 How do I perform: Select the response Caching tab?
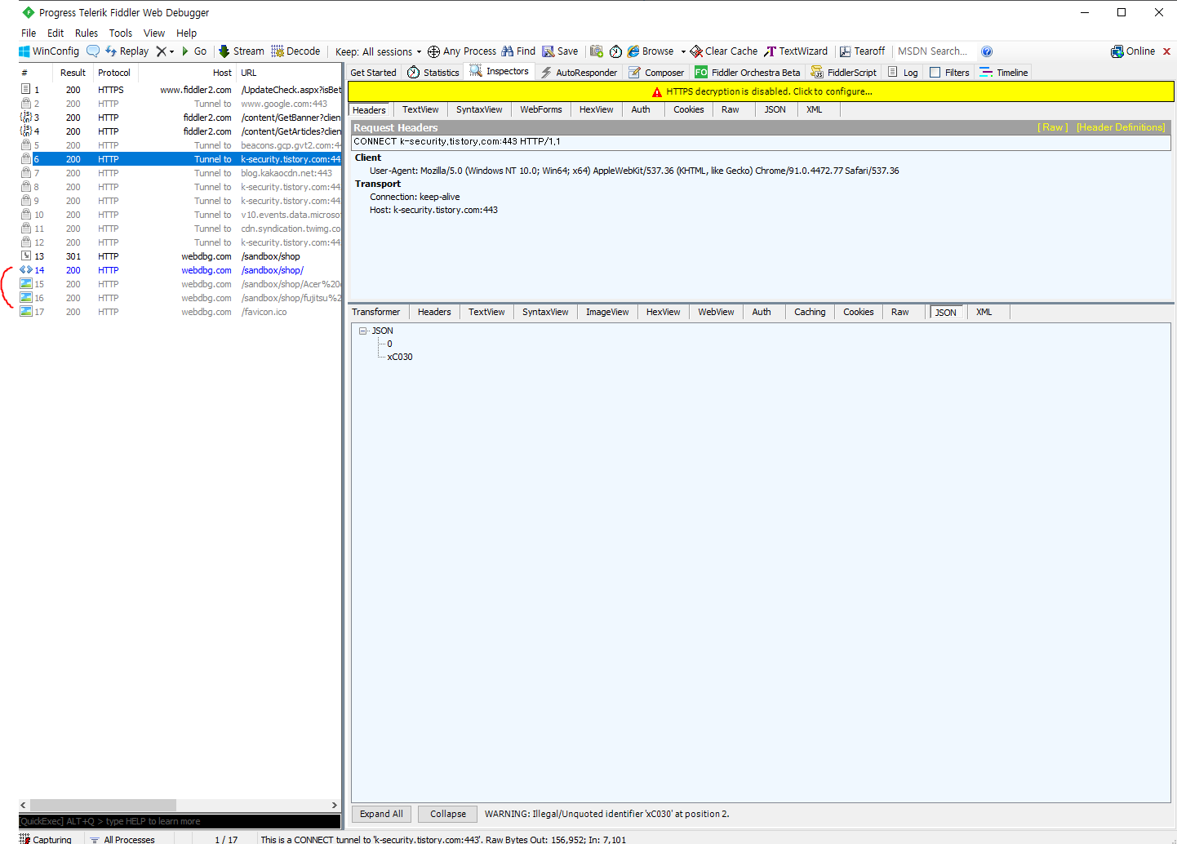tap(810, 312)
